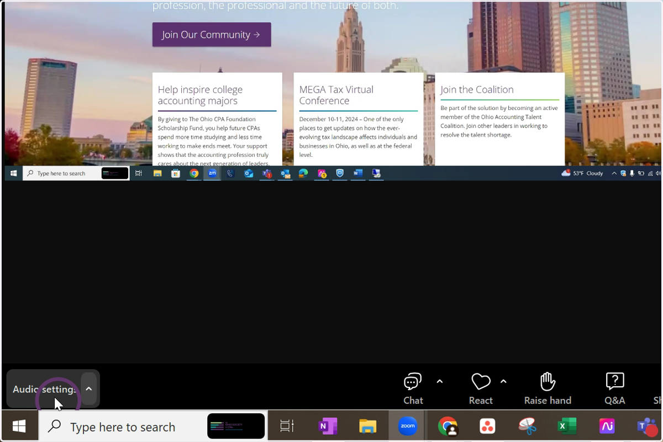Select Zoom icon in shared screen taskbar
The image size is (663, 442).
[212, 173]
